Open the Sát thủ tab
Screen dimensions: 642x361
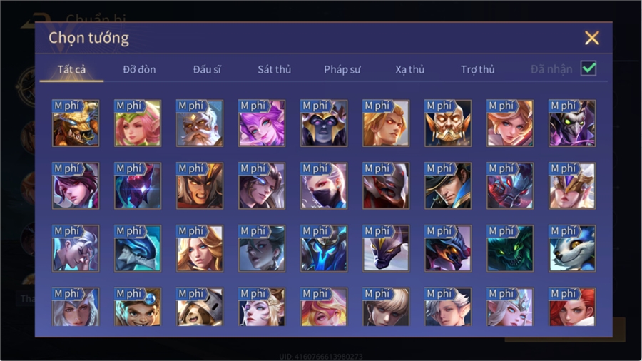(275, 70)
